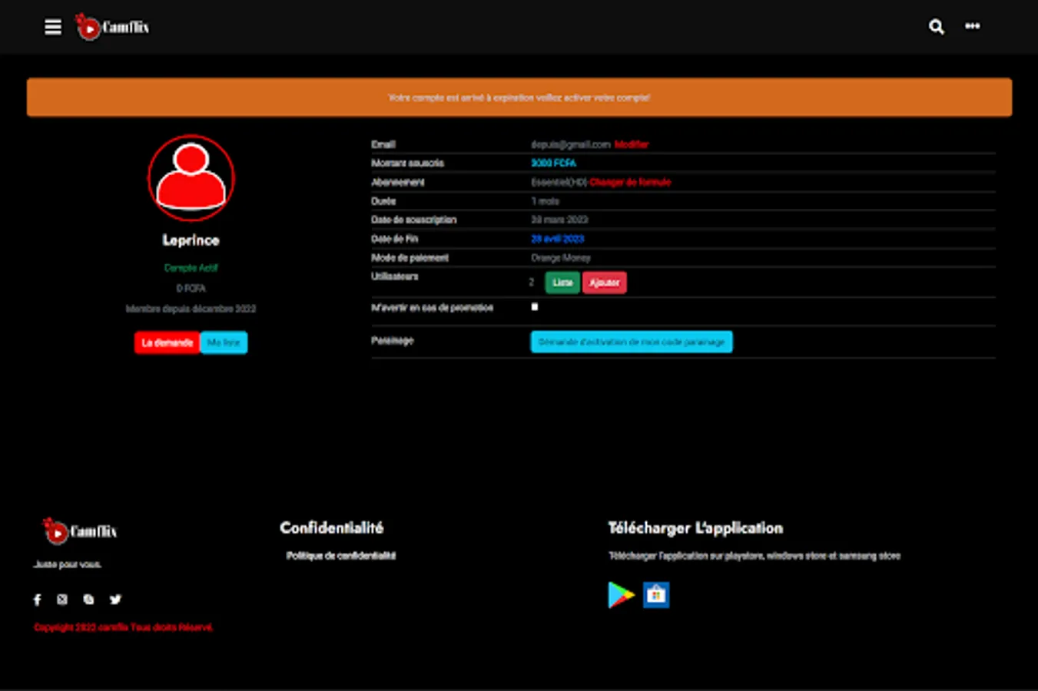The width and height of the screenshot is (1038, 691).
Task: Enable promotion notifications checkbox
Action: click(534, 306)
